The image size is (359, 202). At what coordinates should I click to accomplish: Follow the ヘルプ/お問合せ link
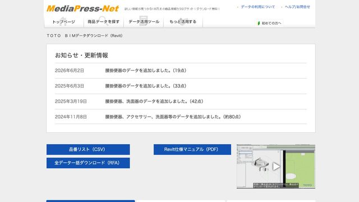click(x=297, y=7)
